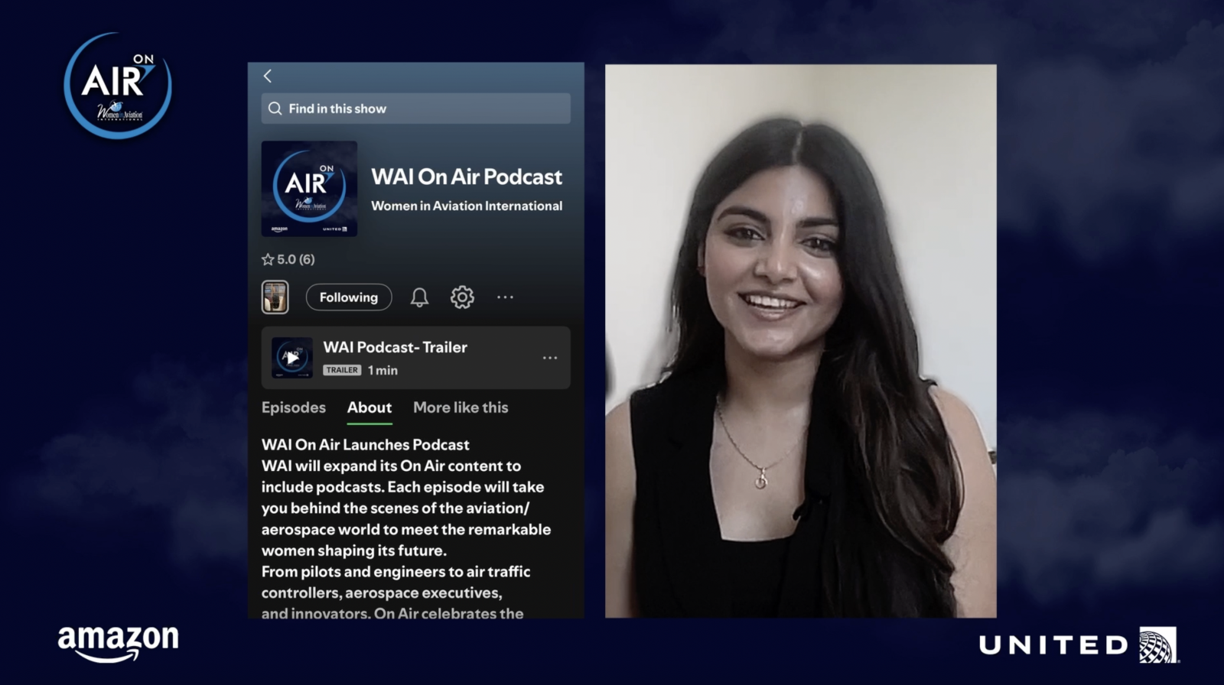
Task: Play the WAI Podcast trailer
Action: pyautogui.click(x=292, y=358)
